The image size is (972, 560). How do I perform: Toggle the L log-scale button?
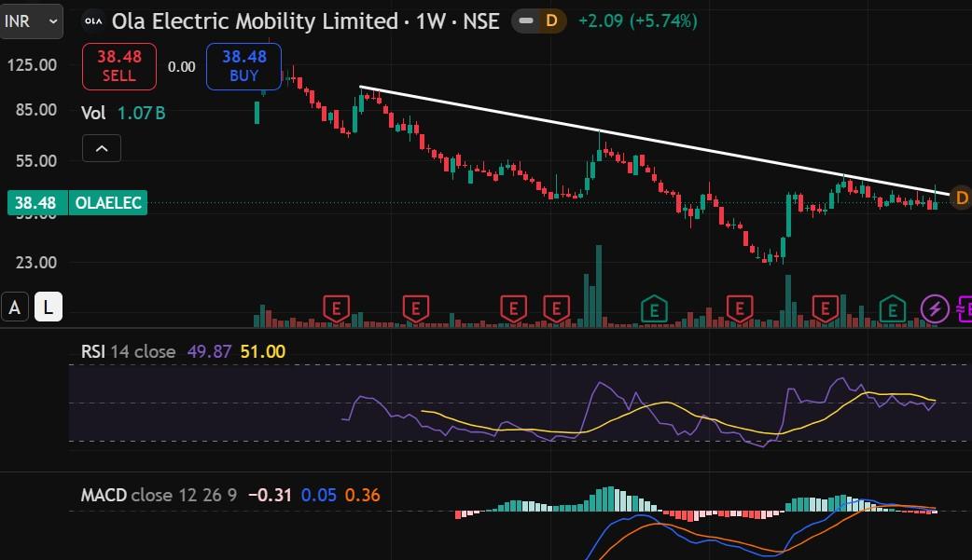pyautogui.click(x=49, y=307)
